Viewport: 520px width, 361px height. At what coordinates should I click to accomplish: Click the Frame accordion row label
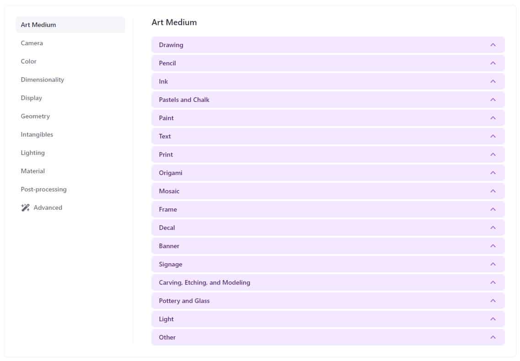coord(168,209)
